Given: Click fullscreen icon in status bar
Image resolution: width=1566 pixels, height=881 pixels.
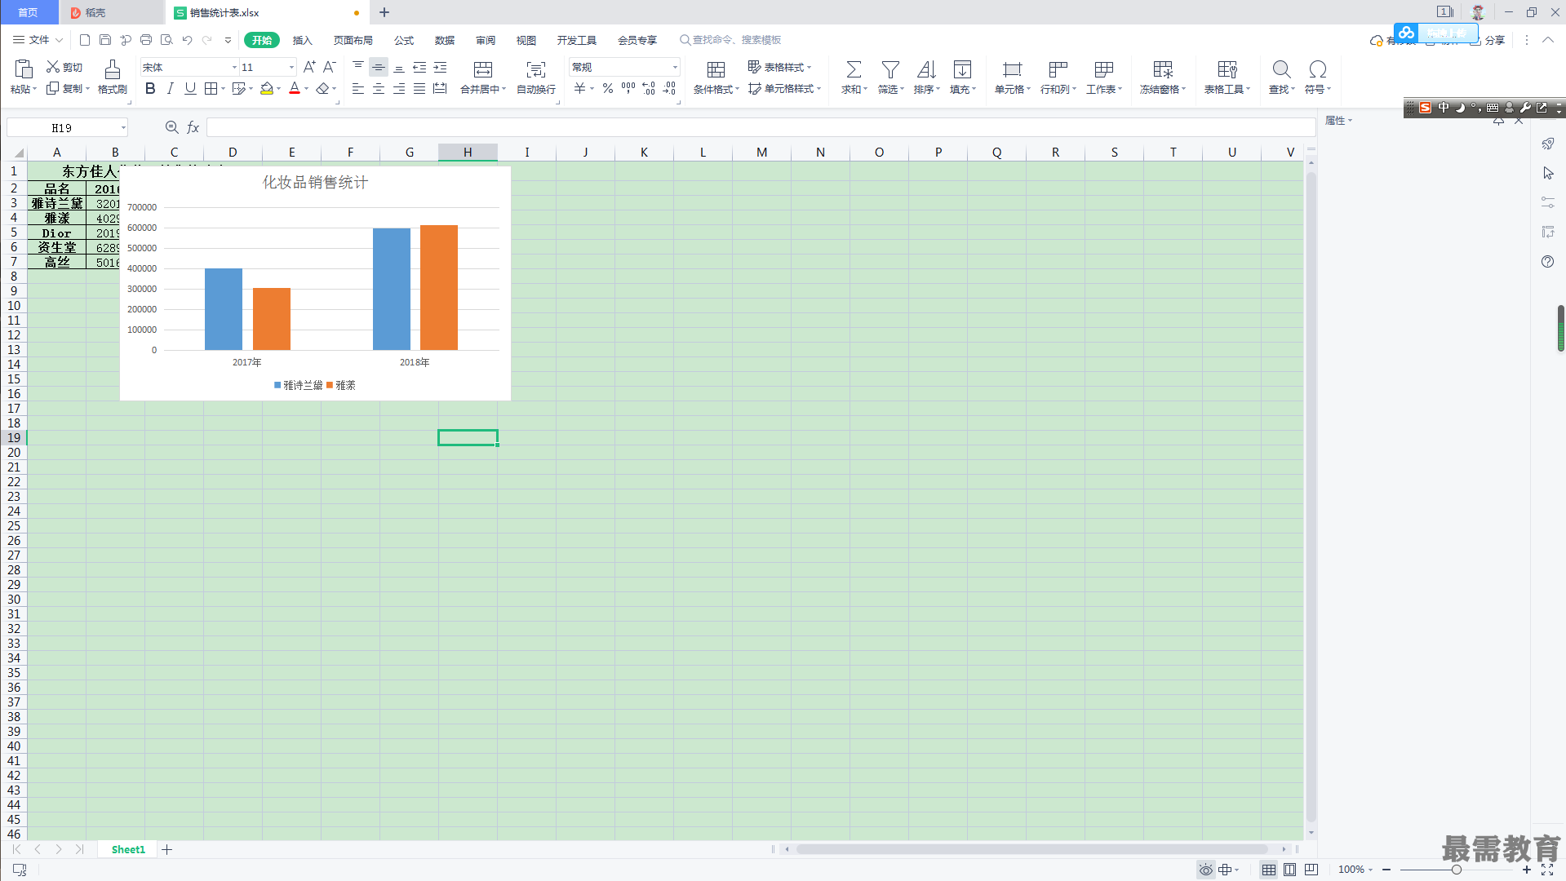Looking at the screenshot, I should tap(1547, 870).
